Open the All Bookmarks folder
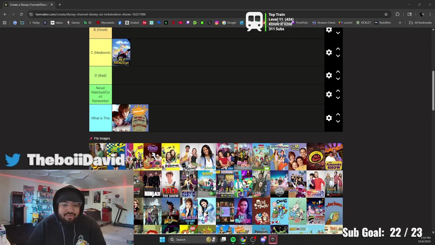The height and width of the screenshot is (245, 435). pos(420,22)
